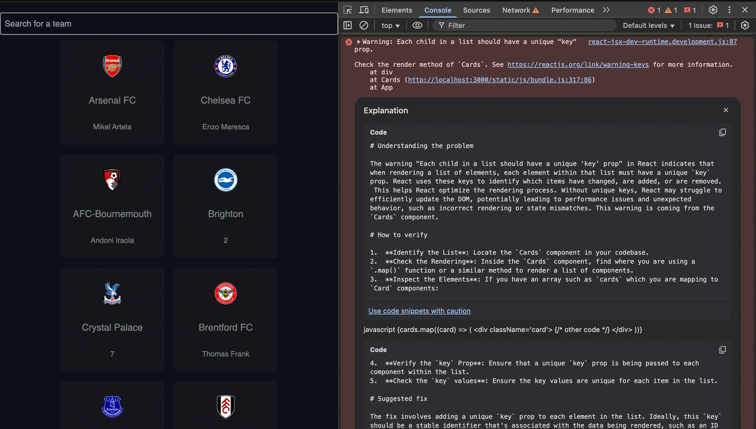Click the Search for a team field
The width and height of the screenshot is (756, 429).
(x=169, y=24)
